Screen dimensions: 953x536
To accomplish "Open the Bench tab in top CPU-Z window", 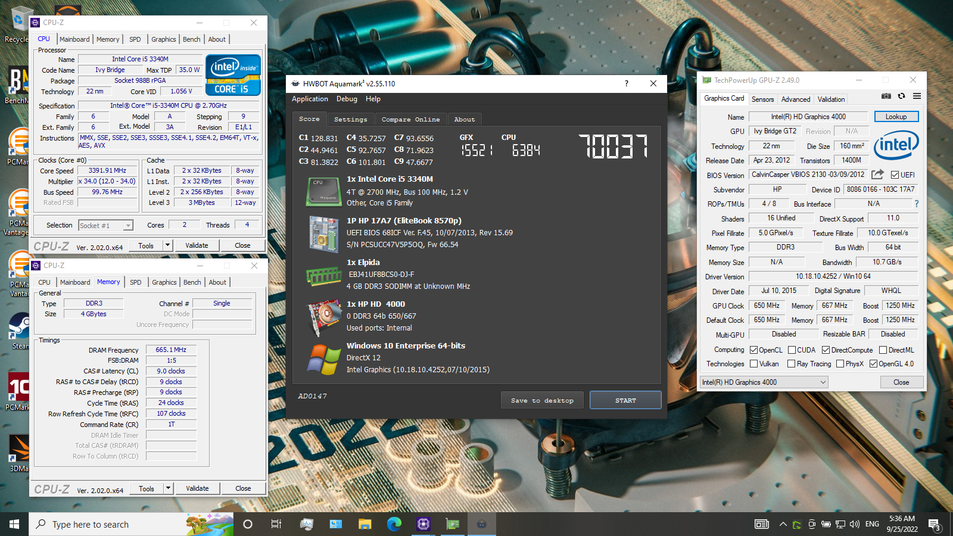I will pos(191,39).
